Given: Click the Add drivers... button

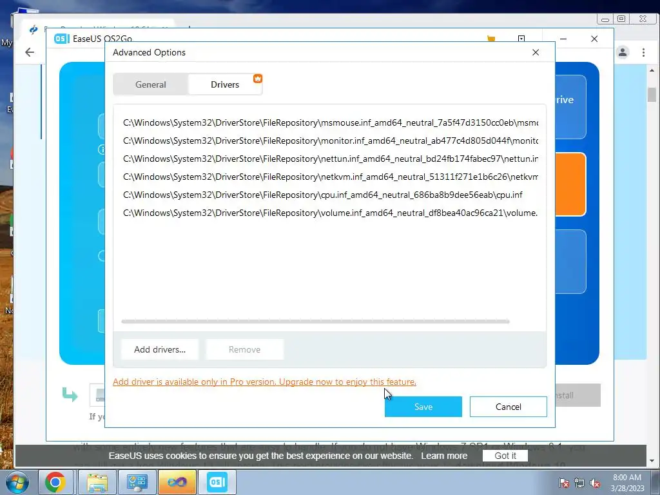Looking at the screenshot, I should pos(160,349).
